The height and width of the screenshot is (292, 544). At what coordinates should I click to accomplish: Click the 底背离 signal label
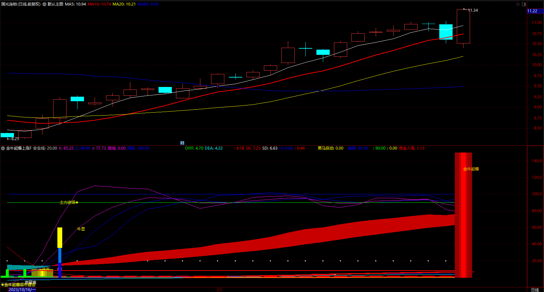point(30,283)
